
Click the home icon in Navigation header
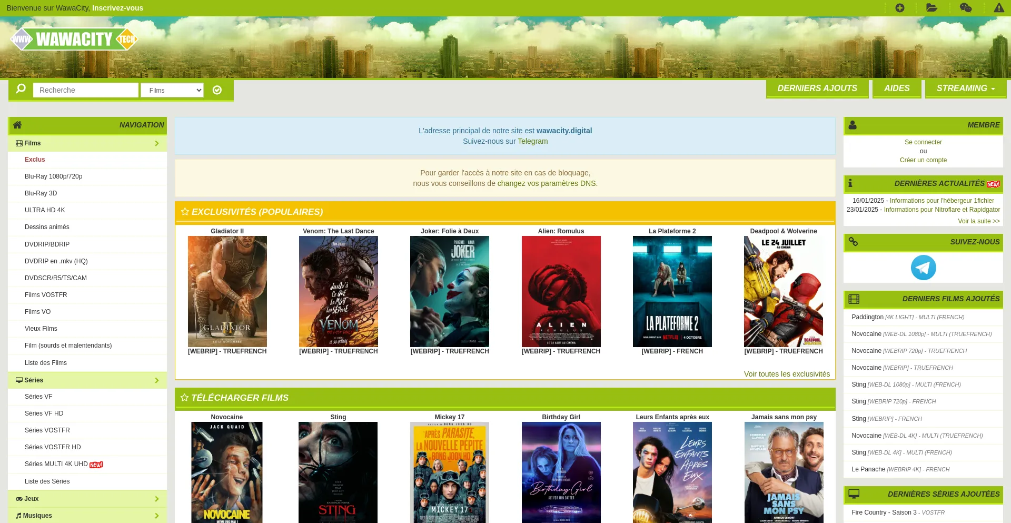pyautogui.click(x=17, y=125)
